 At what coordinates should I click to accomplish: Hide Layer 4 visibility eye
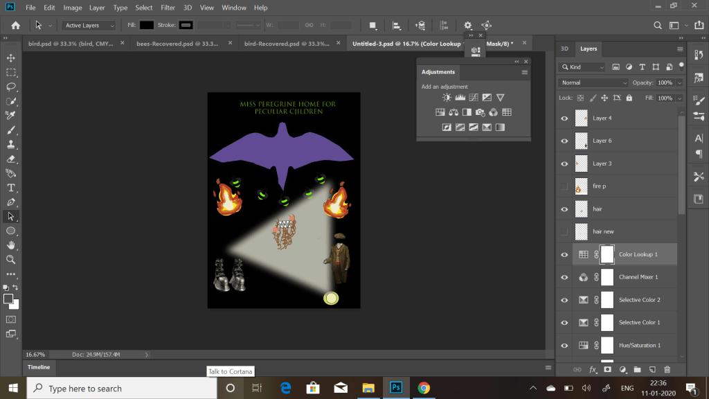pos(564,118)
